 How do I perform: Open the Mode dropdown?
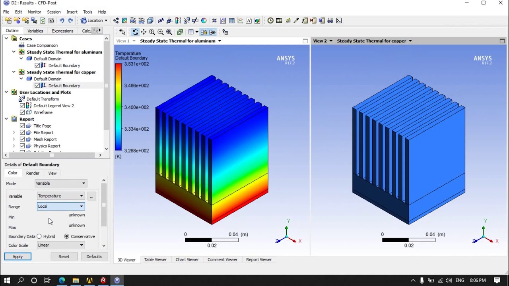pyautogui.click(x=61, y=183)
